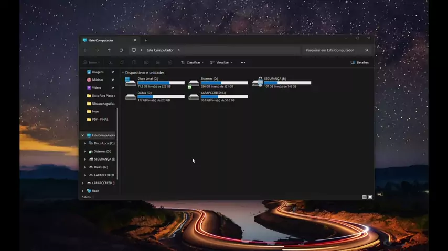Open the Visualizar dropdown
448x251 pixels.
222,62
